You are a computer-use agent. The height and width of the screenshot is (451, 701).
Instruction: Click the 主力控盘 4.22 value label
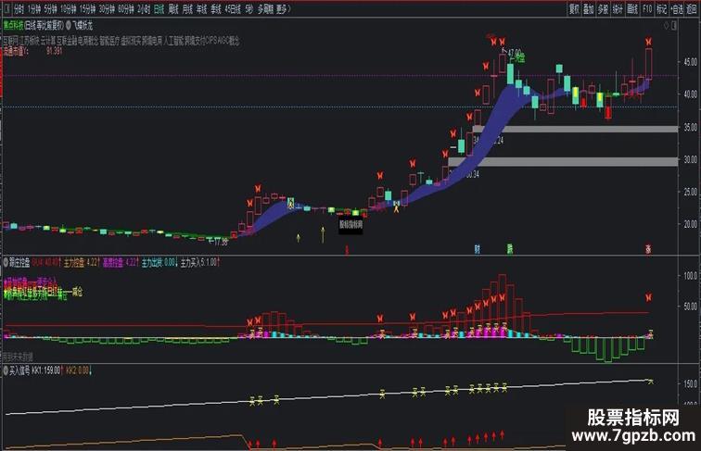tap(82, 262)
